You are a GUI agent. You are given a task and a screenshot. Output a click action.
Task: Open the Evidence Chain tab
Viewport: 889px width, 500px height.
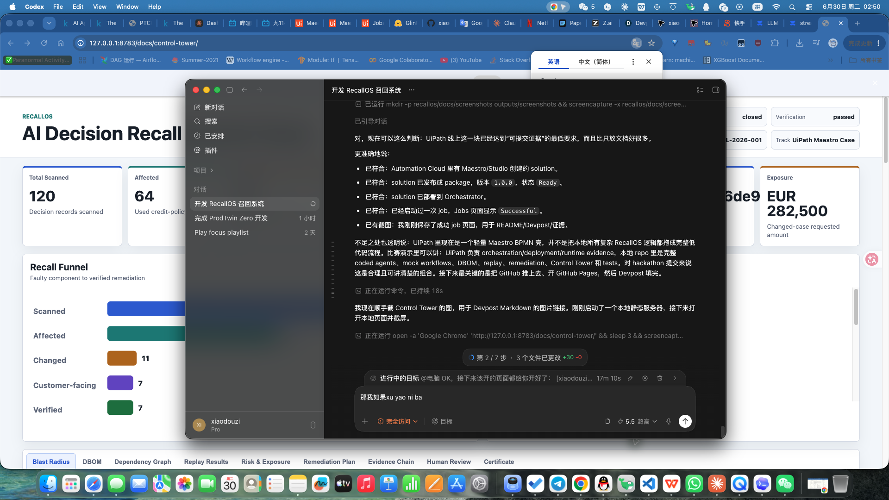(391, 462)
